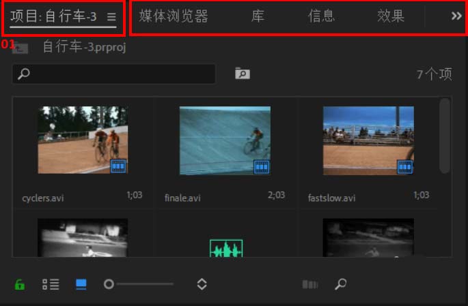Adjust the thumbnail zoom slider
Screen dimensions: 468x306
[x=139, y=284]
